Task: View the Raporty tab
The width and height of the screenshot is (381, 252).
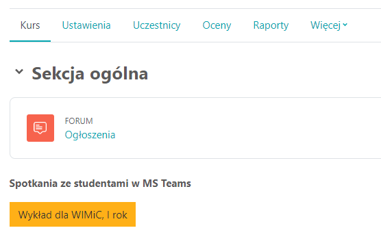Action: pos(271,25)
